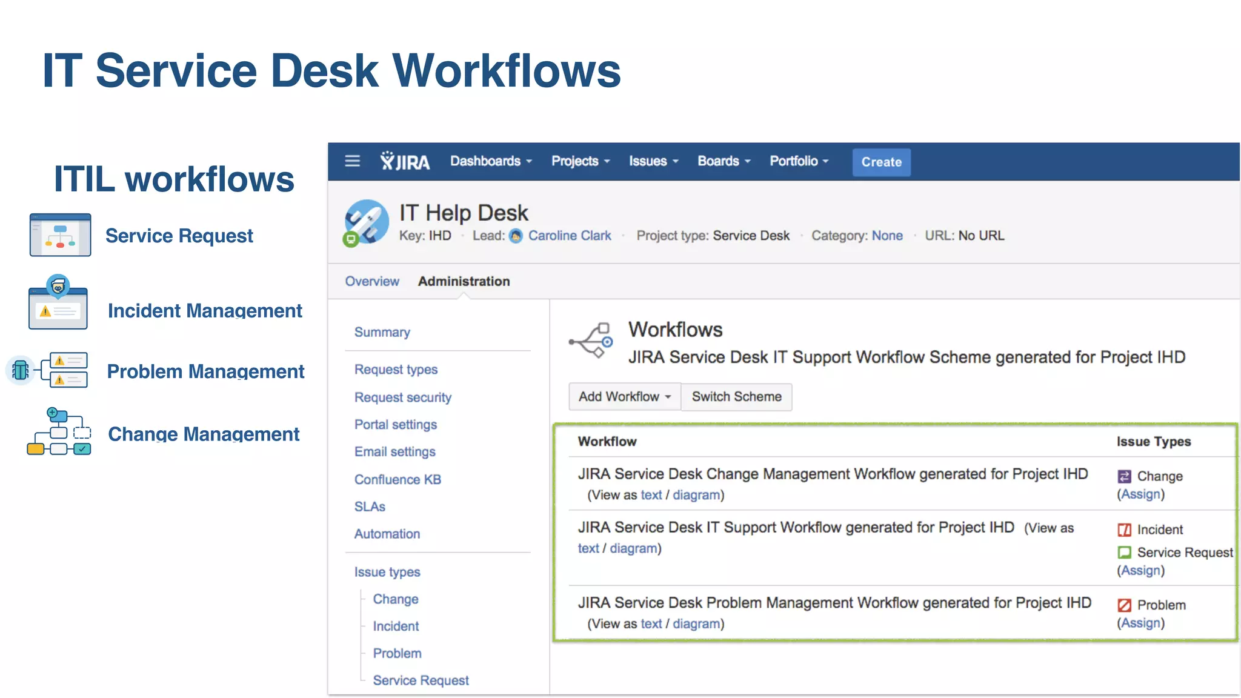The image size is (1241, 698).
Task: Open Automation settings
Action: pyautogui.click(x=387, y=534)
